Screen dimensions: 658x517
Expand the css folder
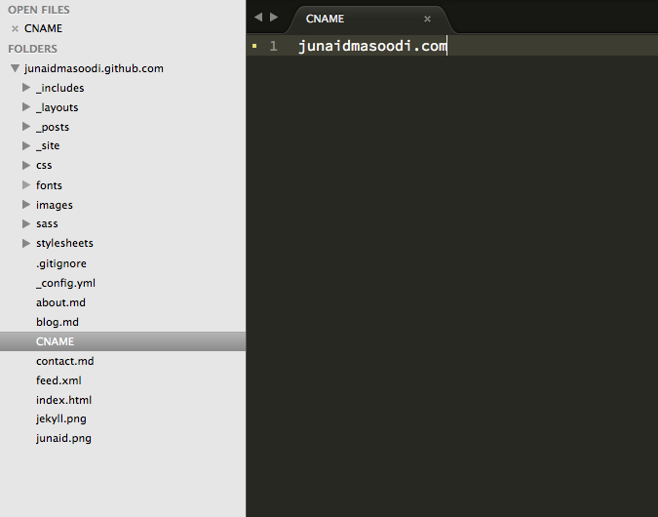click(26, 165)
